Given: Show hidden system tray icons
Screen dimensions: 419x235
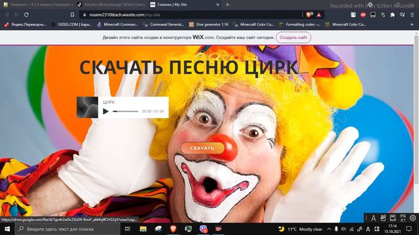Looking at the screenshot, I should 329,229.
